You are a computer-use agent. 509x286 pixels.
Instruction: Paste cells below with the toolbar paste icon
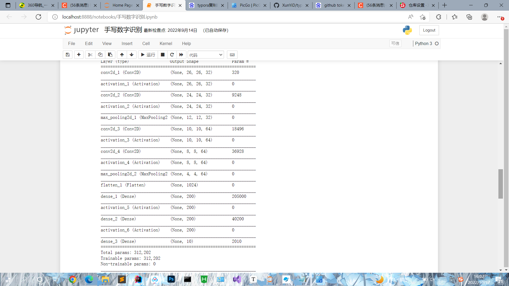point(110,55)
